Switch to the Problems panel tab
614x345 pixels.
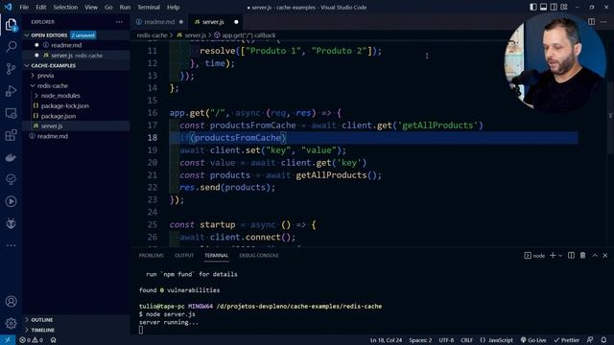[152, 256]
